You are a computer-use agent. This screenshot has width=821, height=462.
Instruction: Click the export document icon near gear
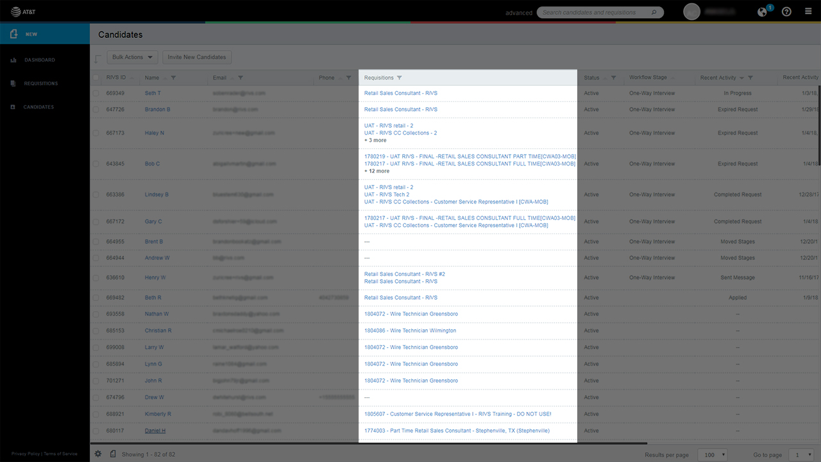click(113, 454)
